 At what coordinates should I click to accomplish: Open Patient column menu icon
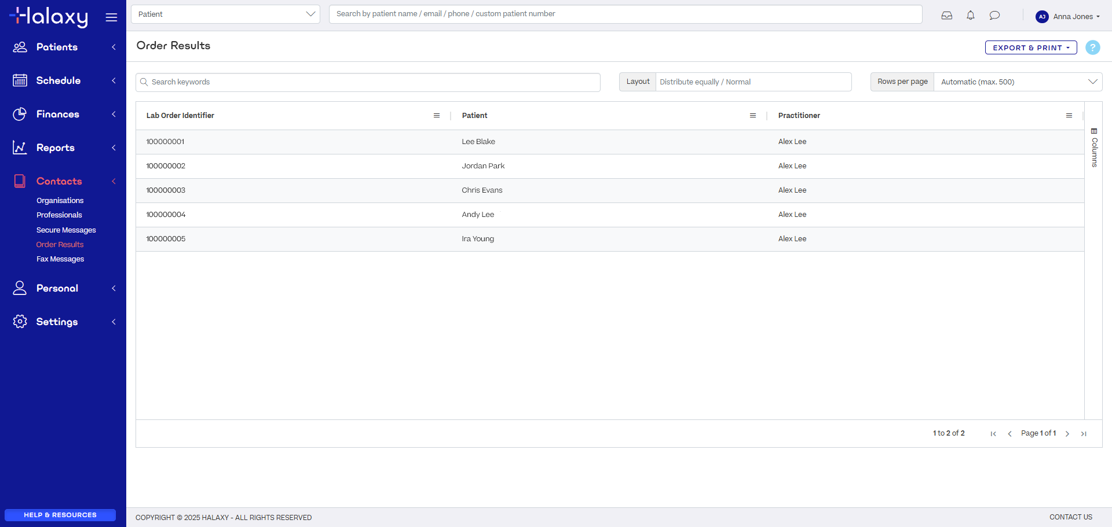pos(753,116)
